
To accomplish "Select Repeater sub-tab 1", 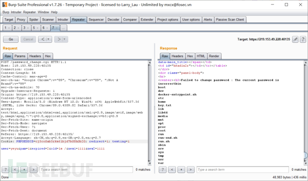I will (x=5, y=28).
